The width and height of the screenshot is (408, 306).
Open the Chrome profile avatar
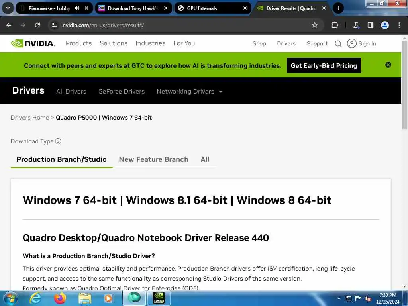(x=385, y=25)
